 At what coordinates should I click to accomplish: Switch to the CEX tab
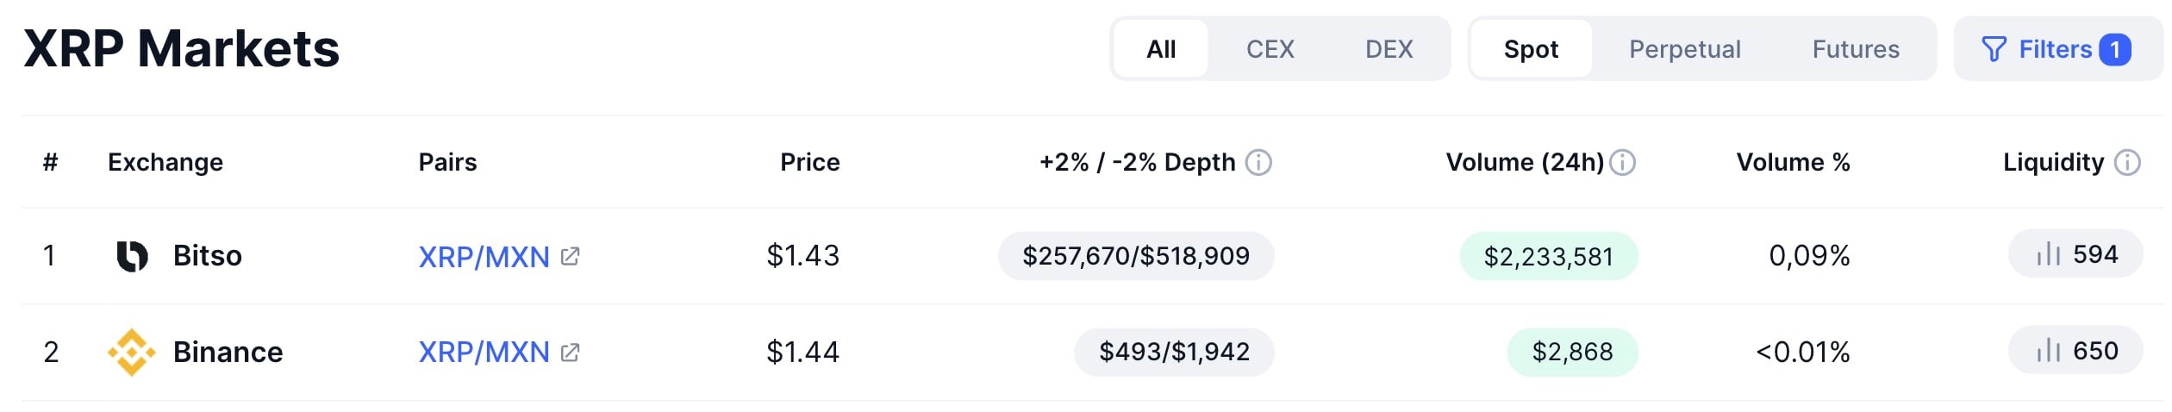(x=1270, y=49)
